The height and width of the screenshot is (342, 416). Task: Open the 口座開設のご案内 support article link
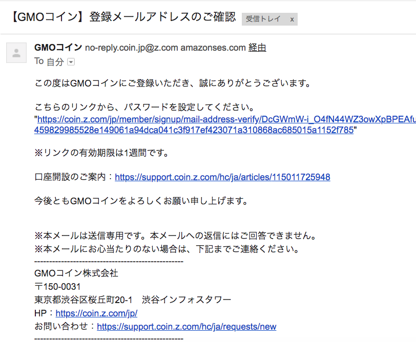222,177
